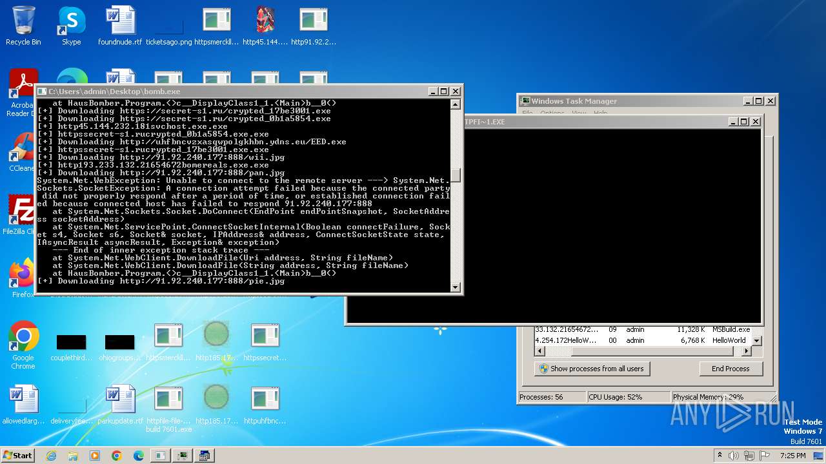Select the bottom-row http185.17 circle icon
Viewport: 826px width, 464px height.
click(217, 405)
